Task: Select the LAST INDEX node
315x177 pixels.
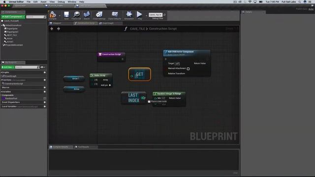Action: (134, 98)
